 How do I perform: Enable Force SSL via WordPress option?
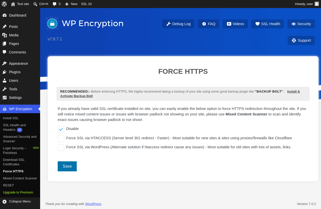click(61, 148)
